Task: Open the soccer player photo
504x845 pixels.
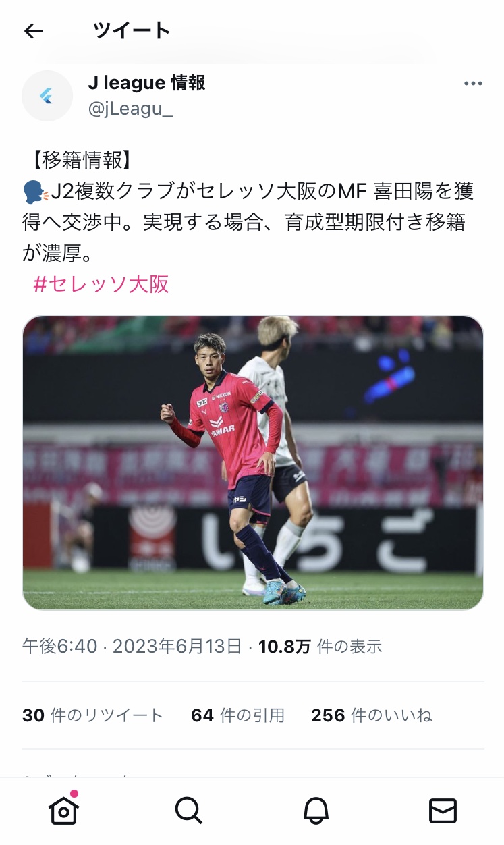Action: [253, 463]
